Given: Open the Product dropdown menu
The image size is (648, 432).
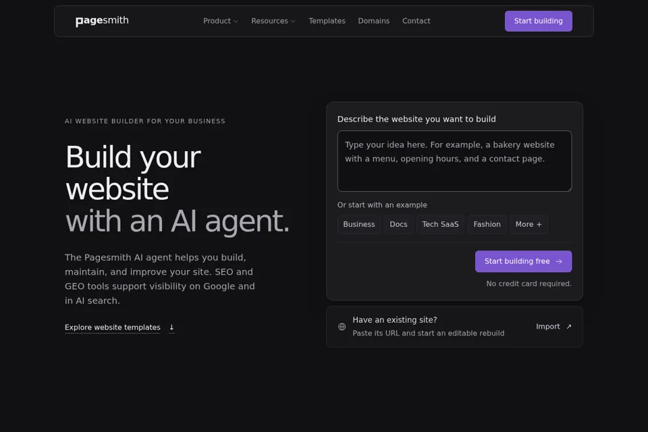Looking at the screenshot, I should [220, 21].
